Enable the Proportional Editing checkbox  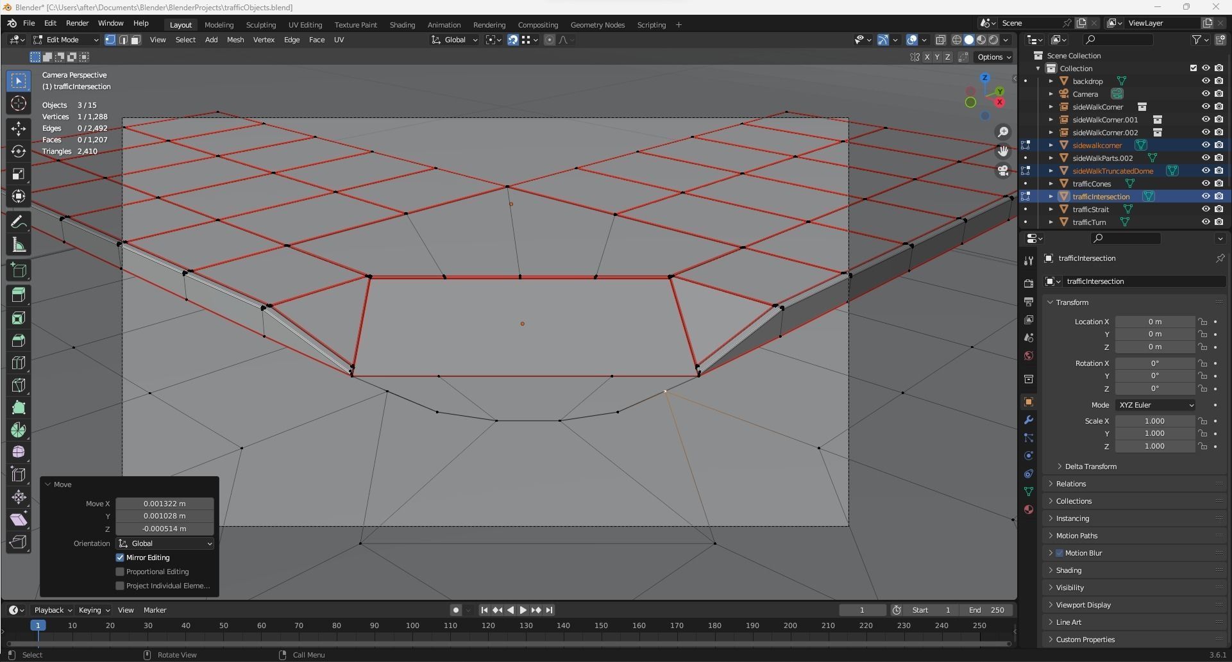(x=120, y=572)
